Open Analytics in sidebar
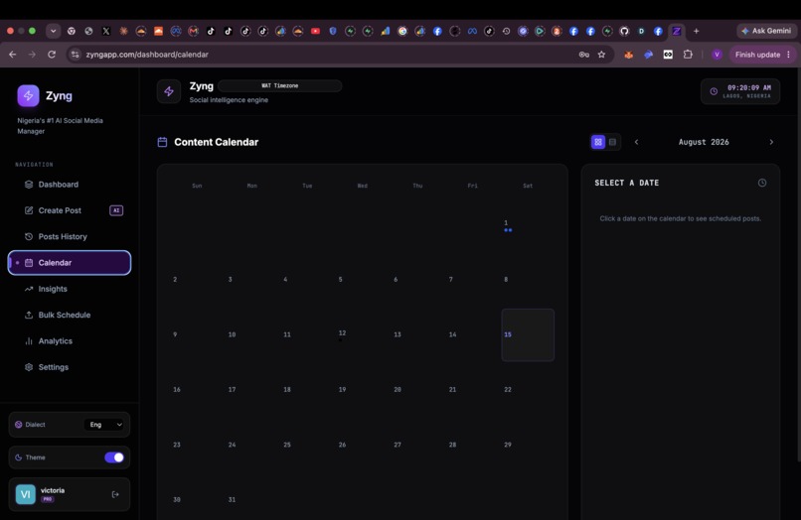Image resolution: width=801 pixels, height=520 pixels. [70, 341]
